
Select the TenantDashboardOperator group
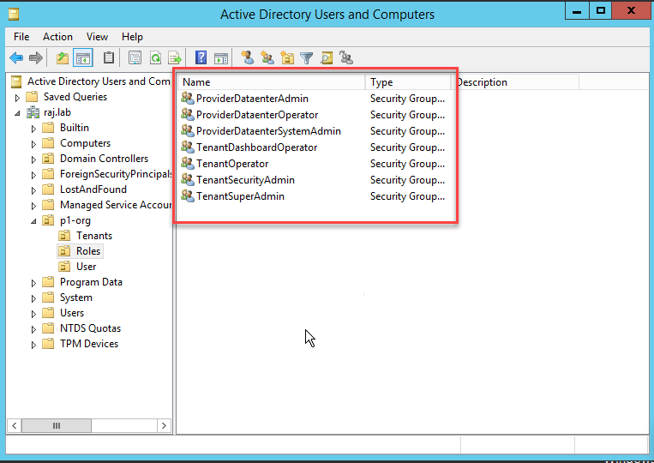256,147
